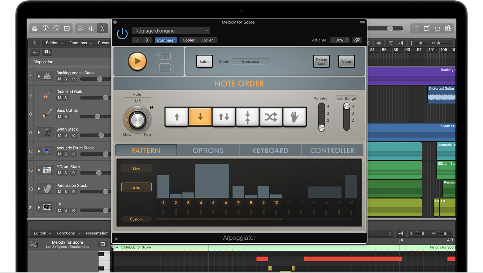
Task: Switch to the OPTIONS tab
Action: (208, 150)
